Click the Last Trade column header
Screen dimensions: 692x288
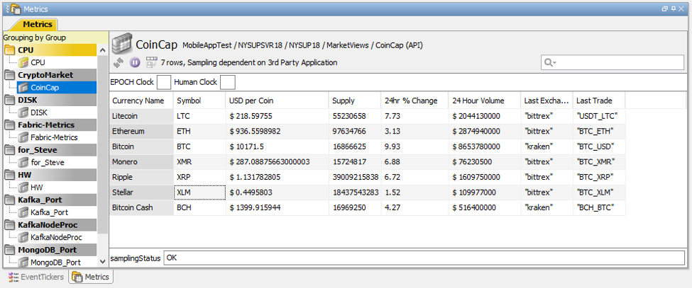point(599,100)
